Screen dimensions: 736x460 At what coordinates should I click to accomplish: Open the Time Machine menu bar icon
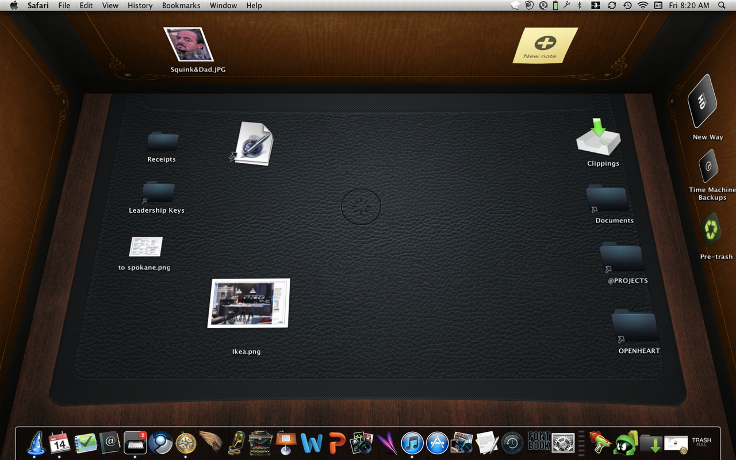coord(627,5)
